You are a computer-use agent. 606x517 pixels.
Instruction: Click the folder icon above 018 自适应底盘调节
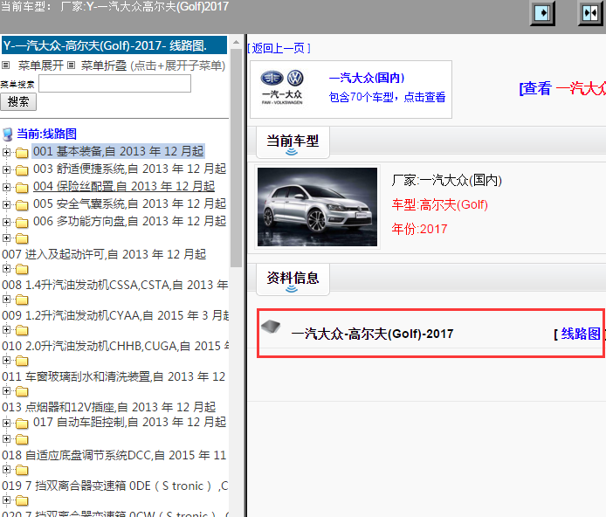tap(22, 439)
